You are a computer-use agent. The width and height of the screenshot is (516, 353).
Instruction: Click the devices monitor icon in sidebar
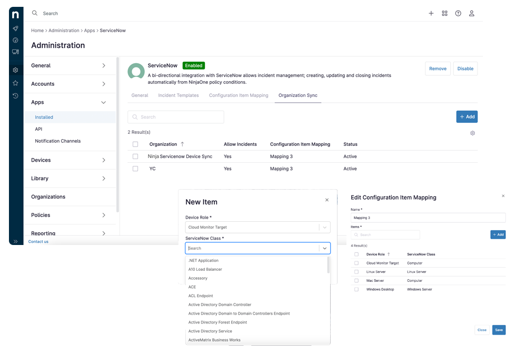pos(16,52)
